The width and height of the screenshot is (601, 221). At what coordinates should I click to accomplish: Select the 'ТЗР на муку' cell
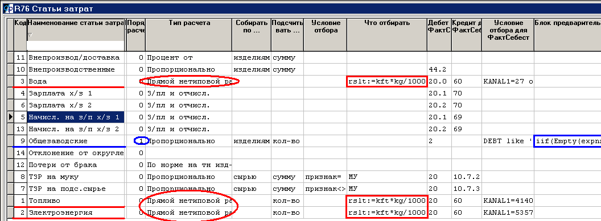point(76,177)
